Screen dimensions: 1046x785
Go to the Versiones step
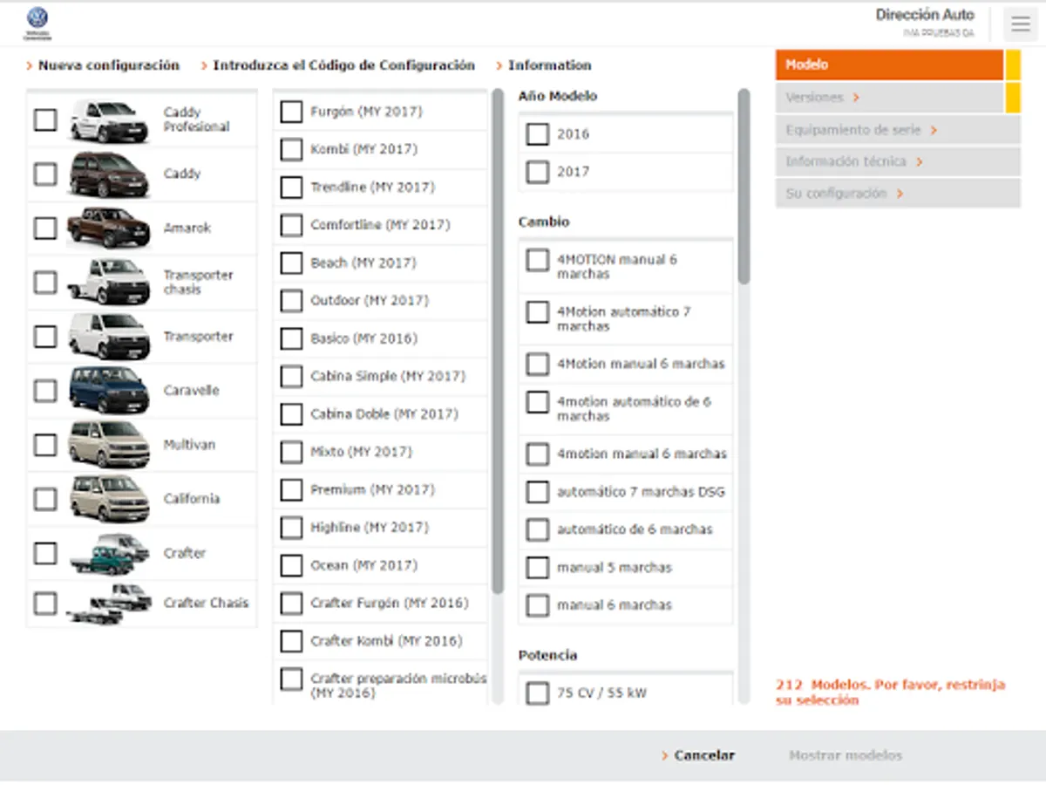[890, 98]
